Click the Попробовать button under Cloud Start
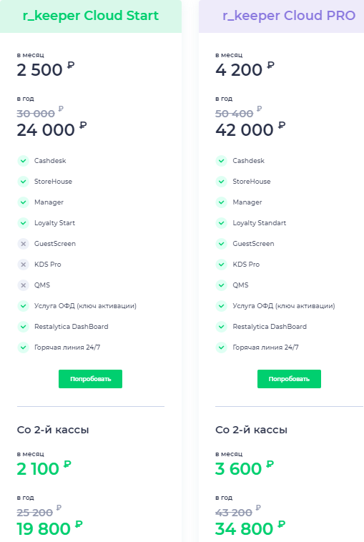Screen dimensions: 364x542 coord(90,379)
